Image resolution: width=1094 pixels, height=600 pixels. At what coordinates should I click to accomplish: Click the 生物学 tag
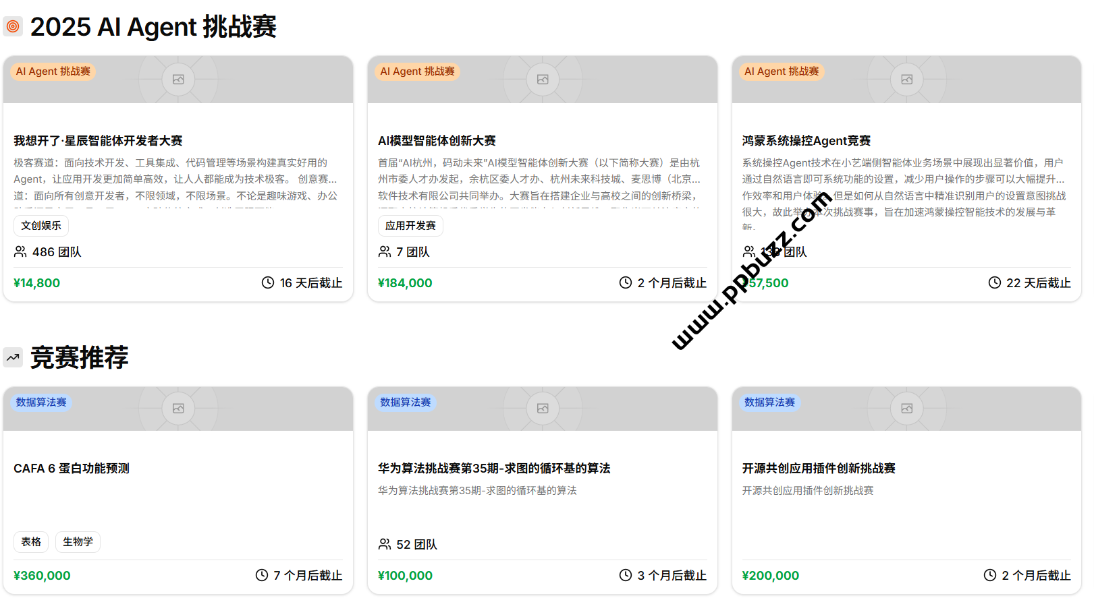tap(78, 541)
